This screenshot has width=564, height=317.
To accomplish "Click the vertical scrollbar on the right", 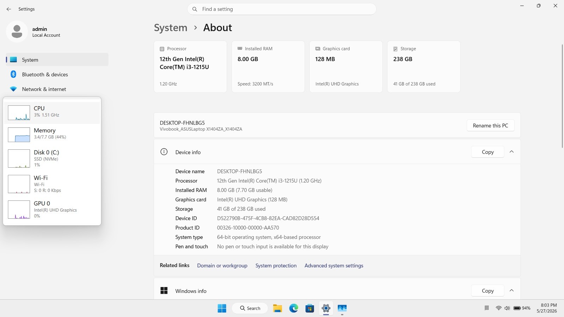I will 562,96.
